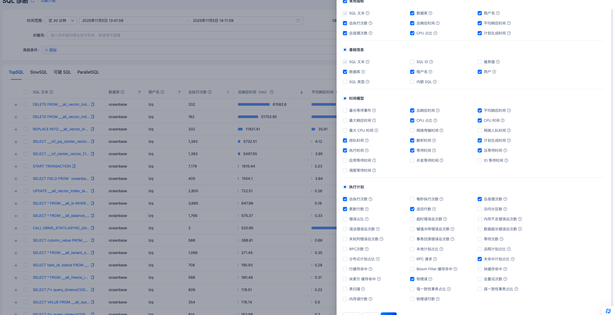This screenshot has width=614, height=315.
Task: Expand the first DELETE FROM row
Action: pyautogui.click(x=16, y=105)
